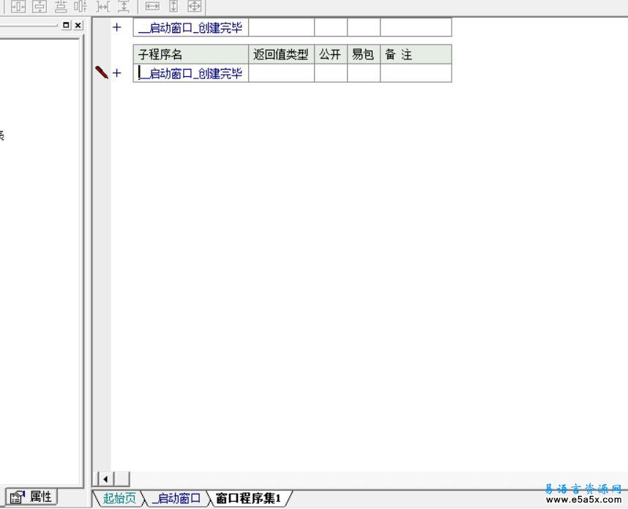The image size is (628, 509).
Task: Click the remark cell below 备 注
Action: 416,73
